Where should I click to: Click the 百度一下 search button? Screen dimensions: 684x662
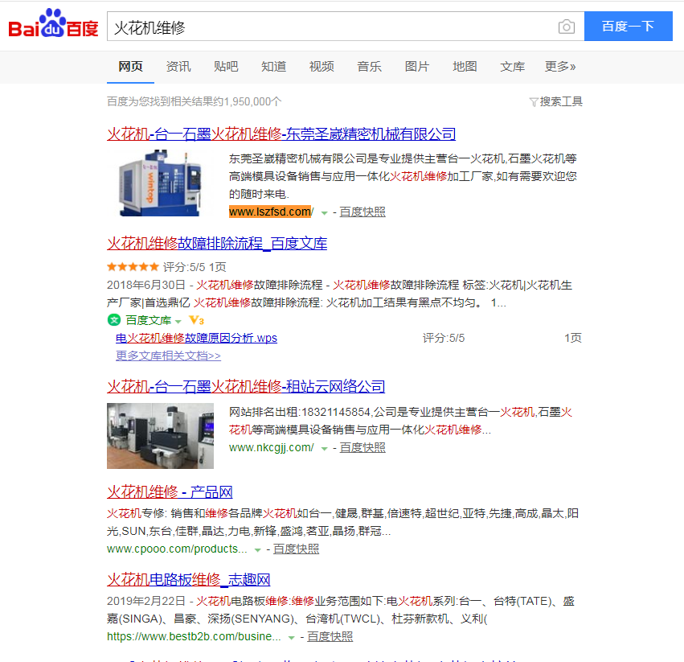(629, 27)
